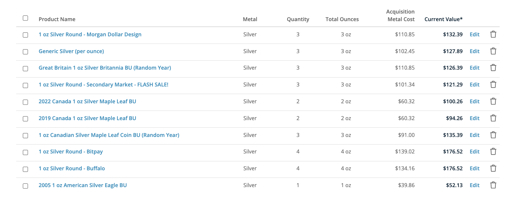
Task: Sort by Current Value column header
Action: 443,19
